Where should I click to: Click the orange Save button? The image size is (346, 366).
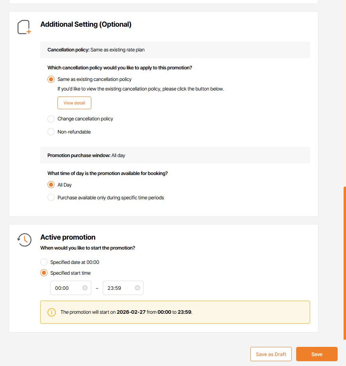317,354
